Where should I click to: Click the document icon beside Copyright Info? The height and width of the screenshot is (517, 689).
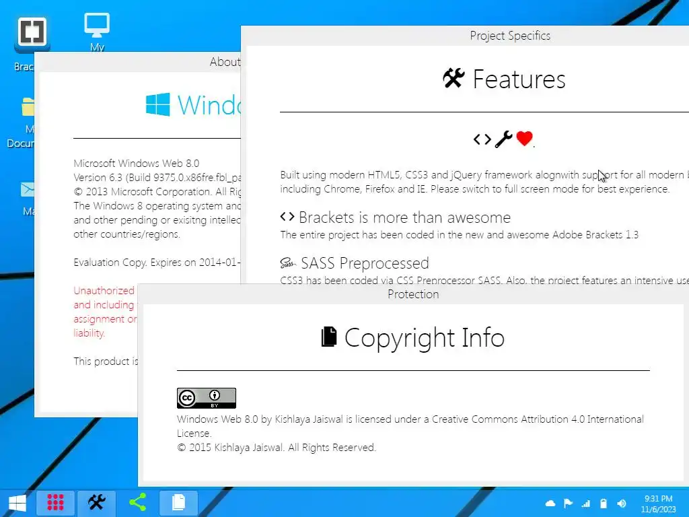pyautogui.click(x=329, y=337)
